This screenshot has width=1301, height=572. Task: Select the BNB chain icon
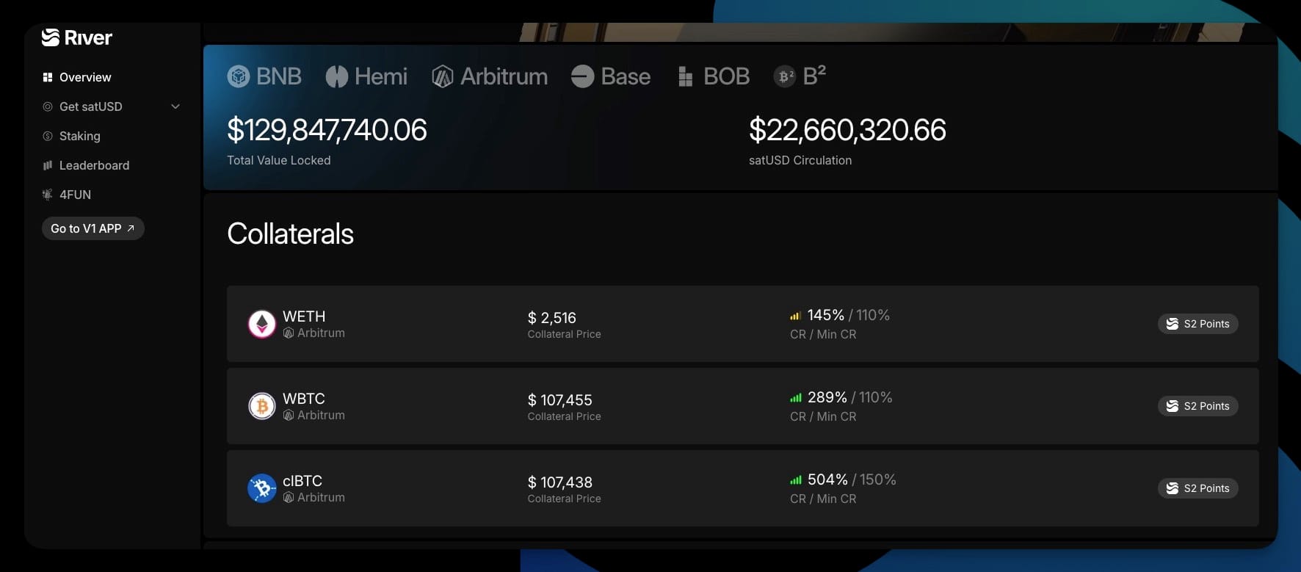coord(239,76)
